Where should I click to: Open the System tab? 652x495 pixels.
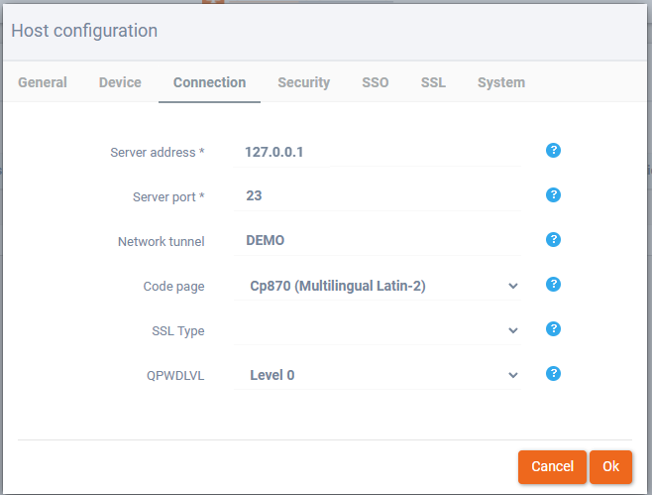[500, 82]
